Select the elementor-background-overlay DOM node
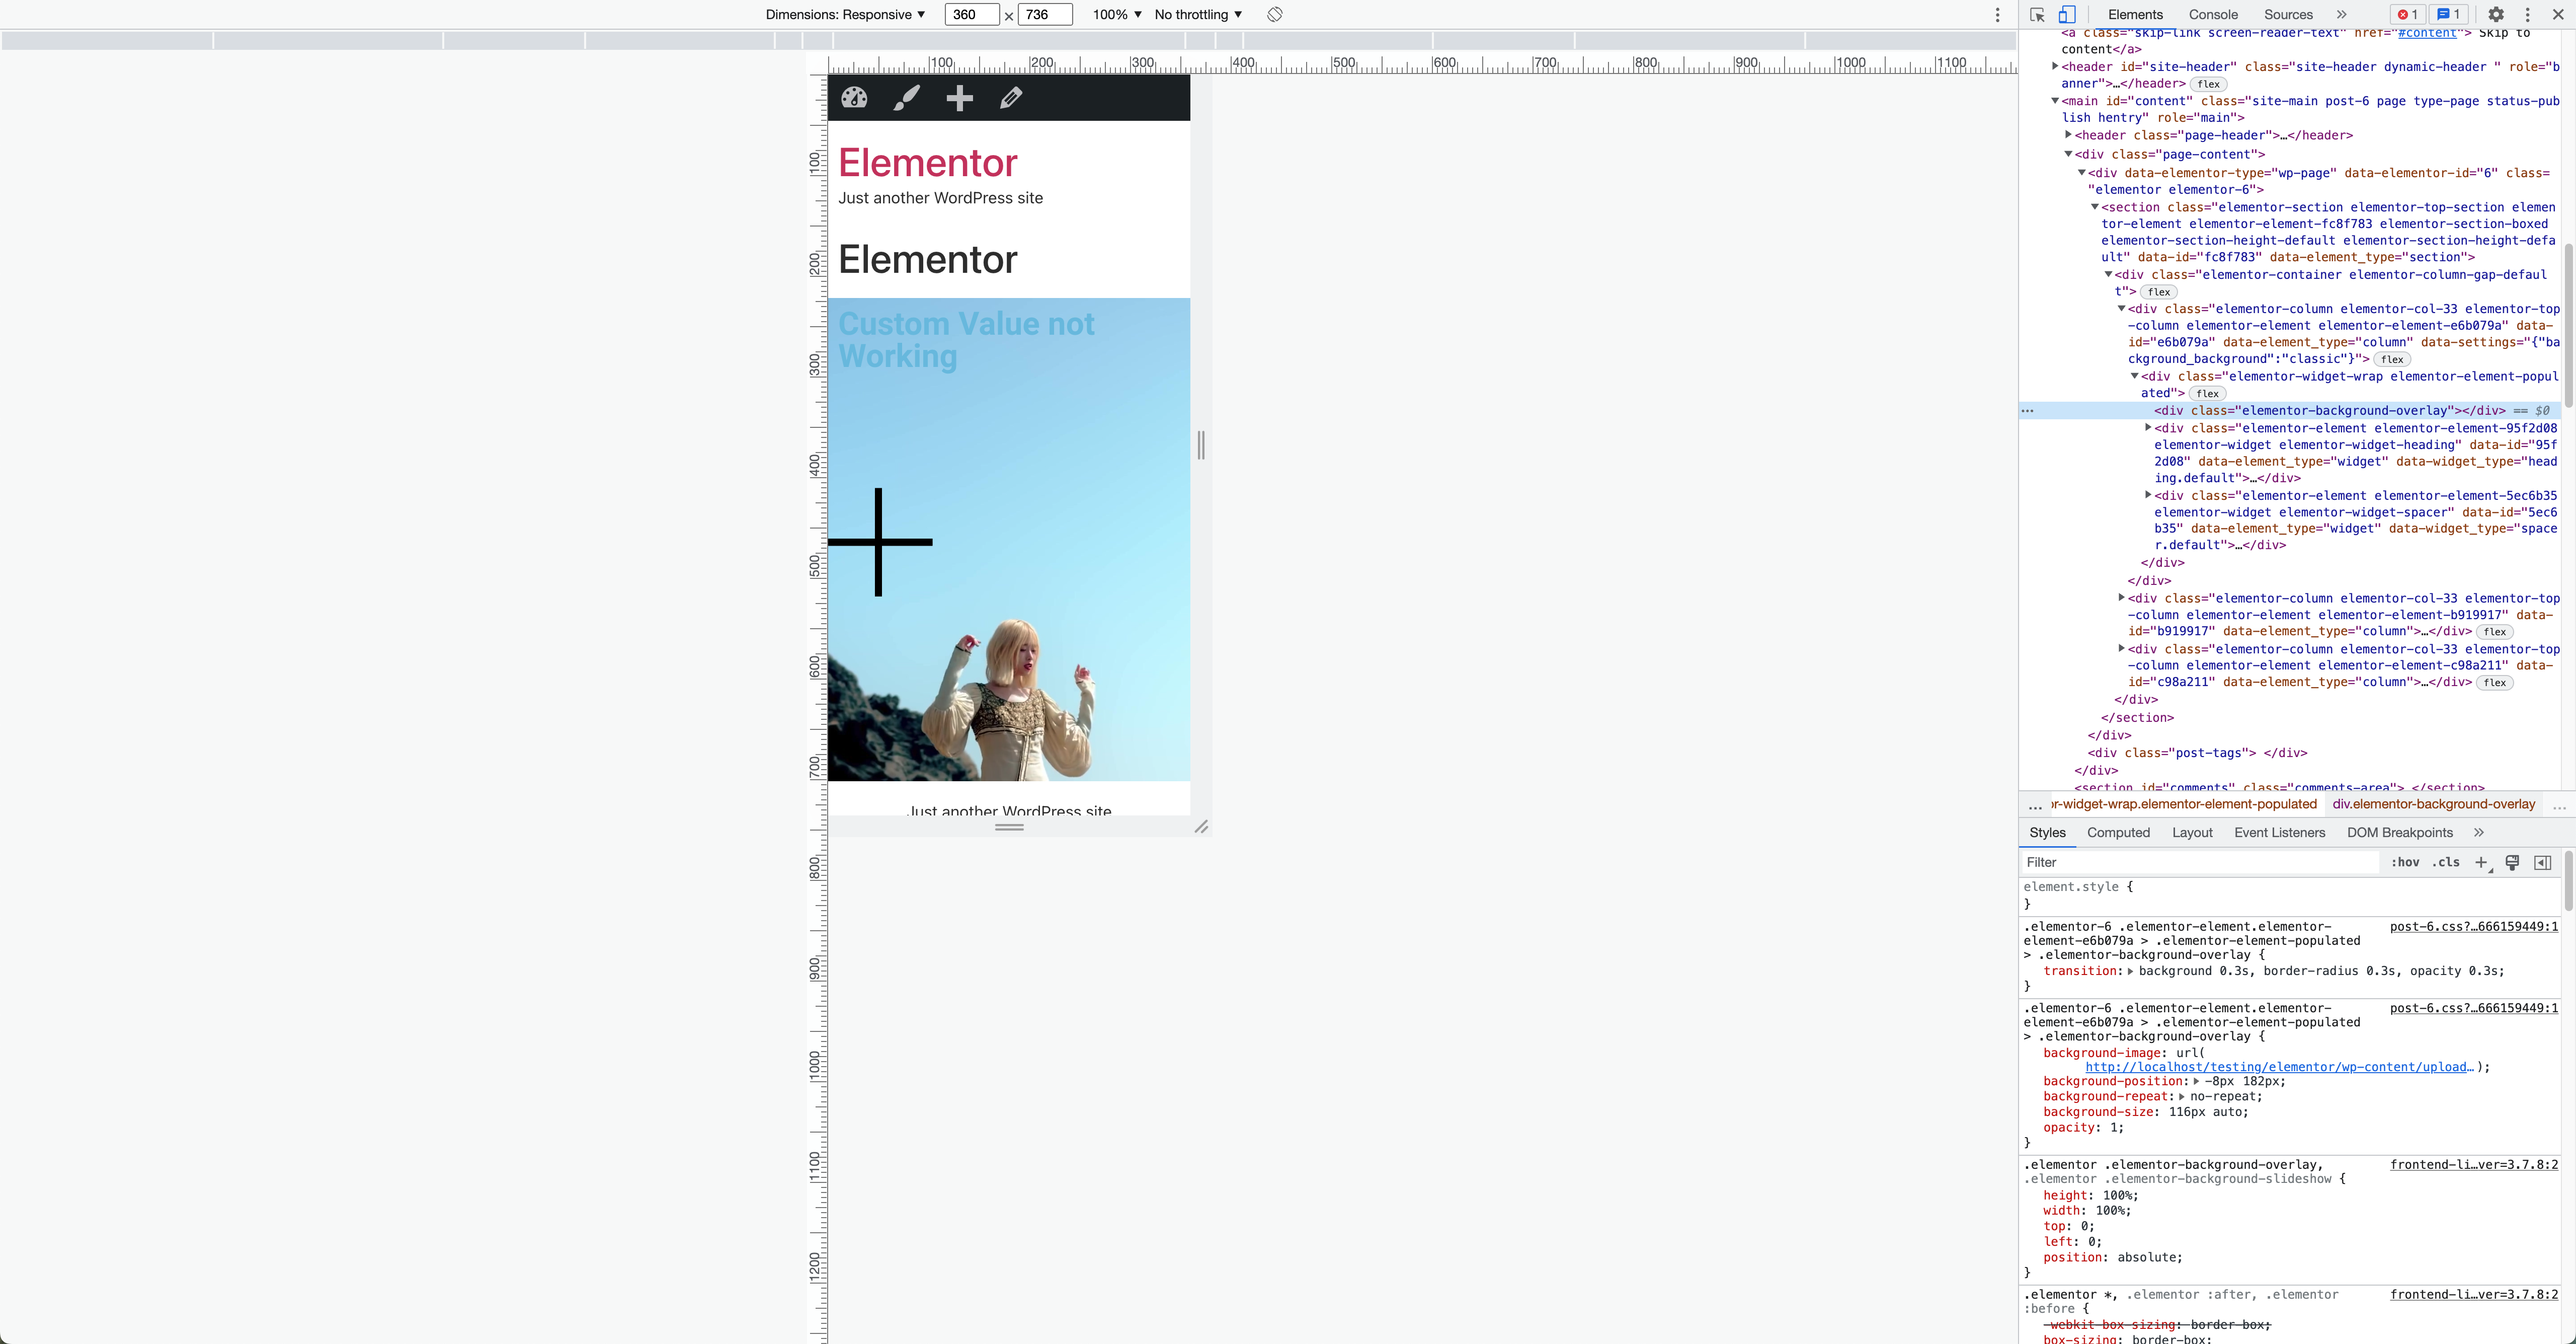Viewport: 2576px width, 1344px height. (x=2329, y=410)
